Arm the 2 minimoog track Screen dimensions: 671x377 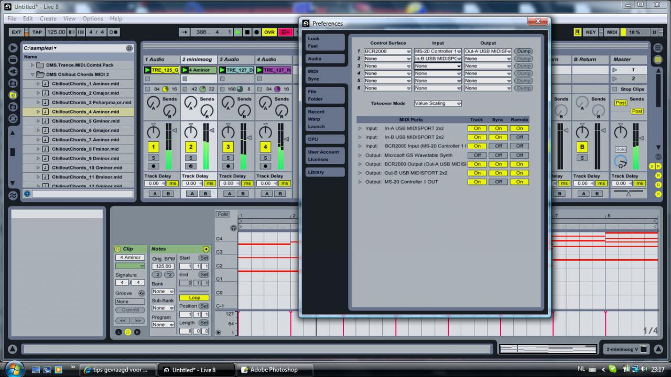coord(191,166)
